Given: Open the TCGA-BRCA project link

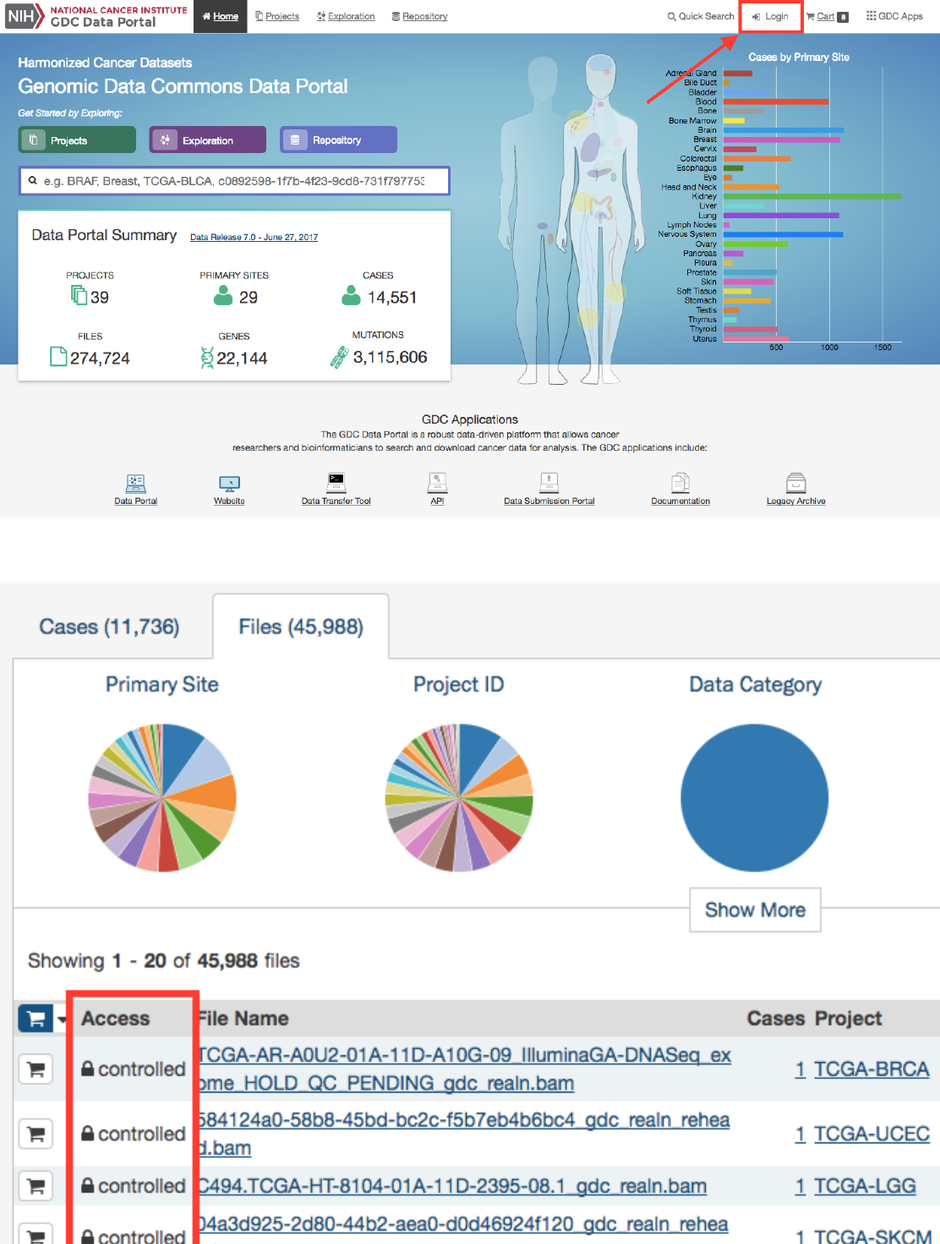Looking at the screenshot, I should (872, 1069).
